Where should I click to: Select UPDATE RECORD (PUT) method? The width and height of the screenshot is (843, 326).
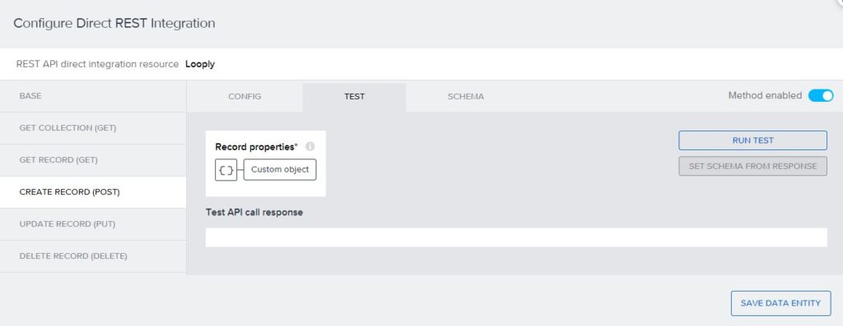(x=93, y=224)
